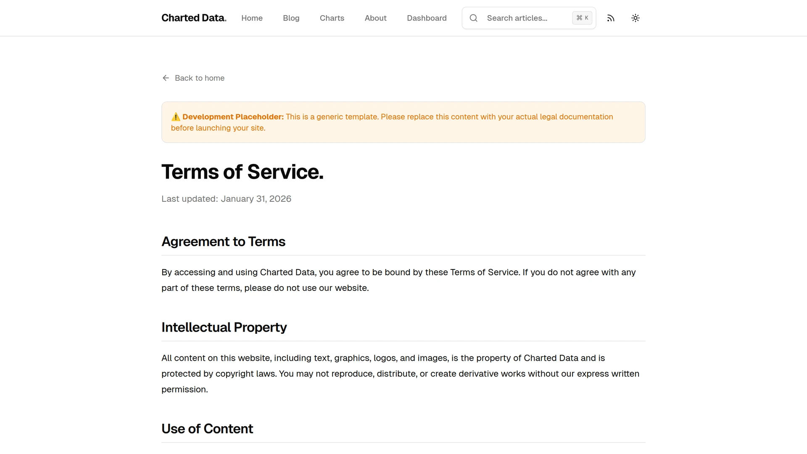Click the search magnifier icon
The image size is (807, 454).
click(x=474, y=18)
